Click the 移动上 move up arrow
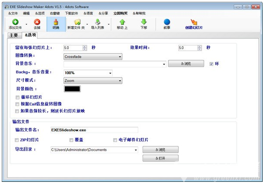 122,22
